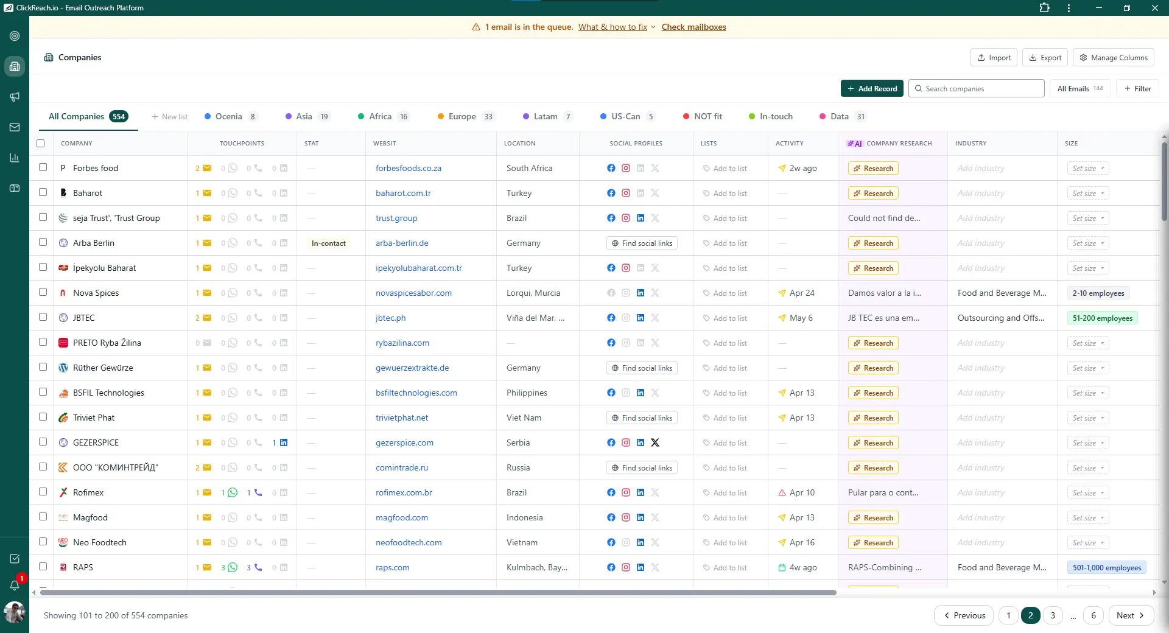Click the horizontal table scrollbar

click(438, 592)
